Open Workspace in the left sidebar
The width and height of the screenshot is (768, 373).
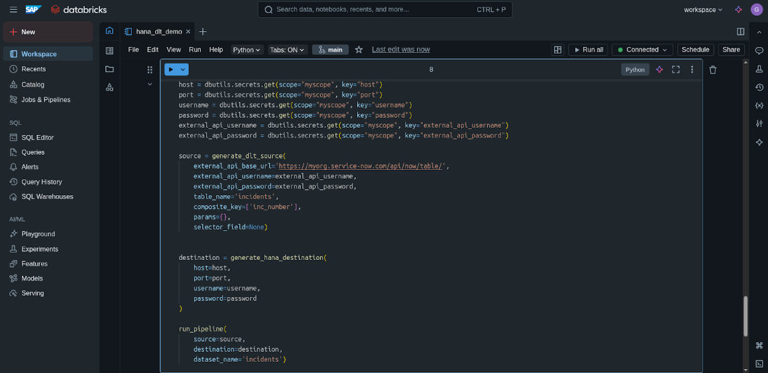click(x=48, y=54)
